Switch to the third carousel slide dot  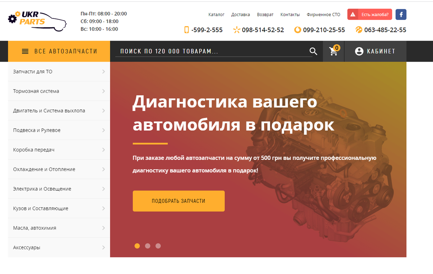[x=158, y=246]
